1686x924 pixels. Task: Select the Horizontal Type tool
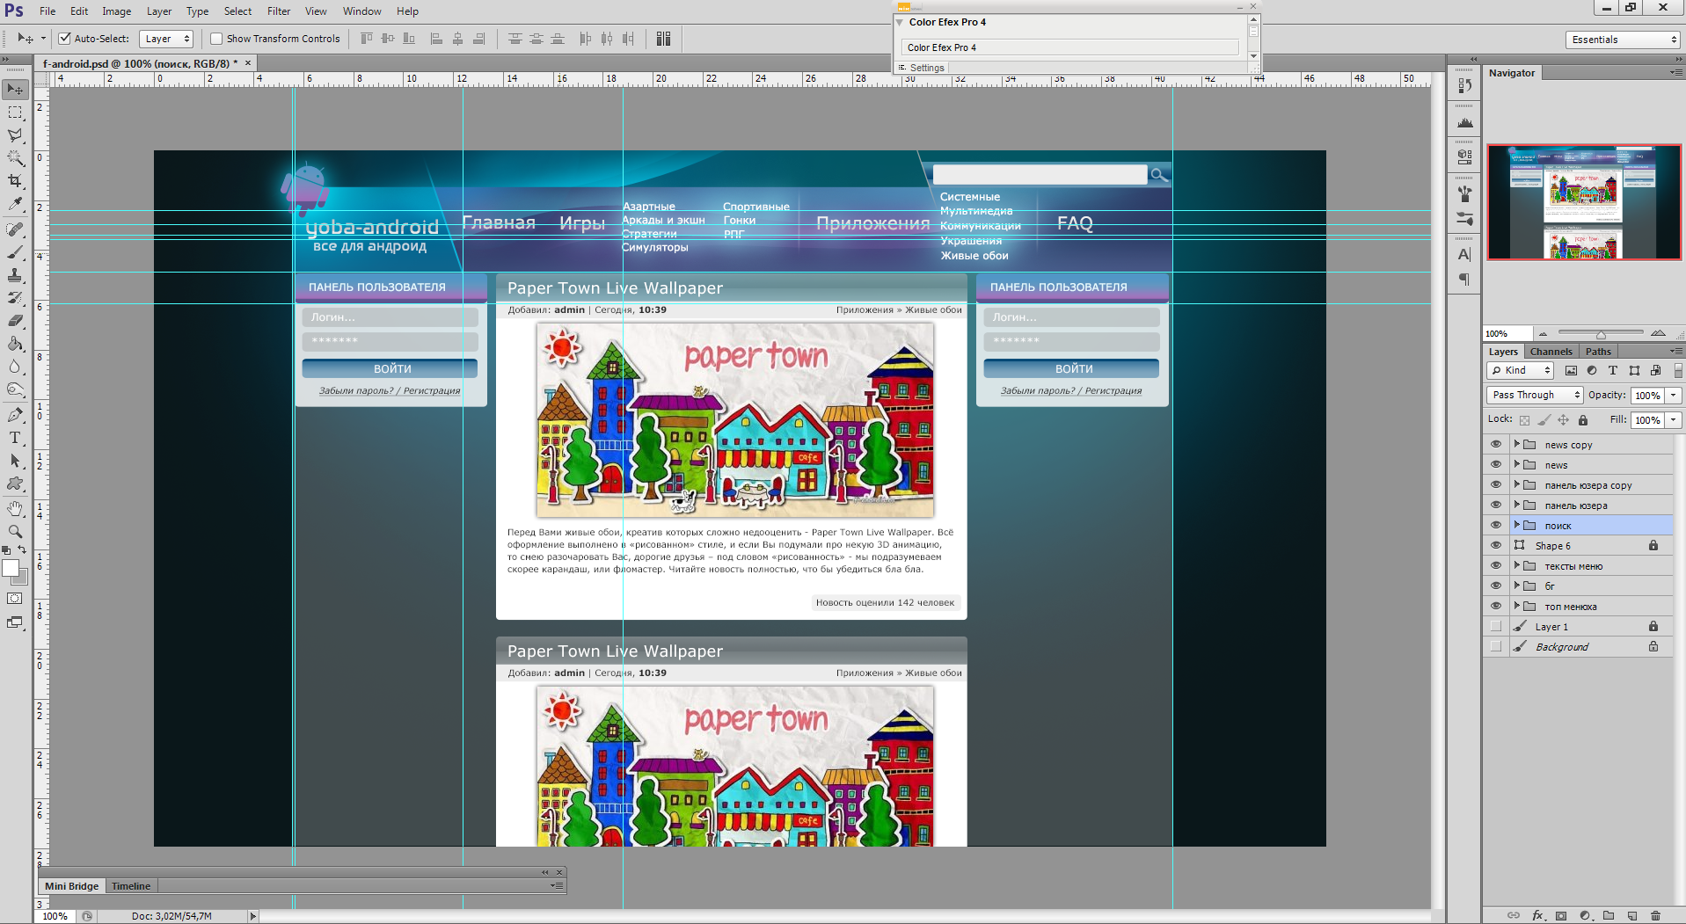[16, 438]
